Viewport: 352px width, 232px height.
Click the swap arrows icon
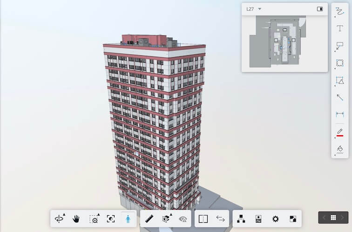click(220, 219)
